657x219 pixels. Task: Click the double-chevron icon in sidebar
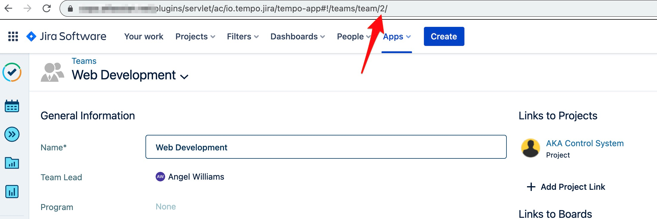12,134
